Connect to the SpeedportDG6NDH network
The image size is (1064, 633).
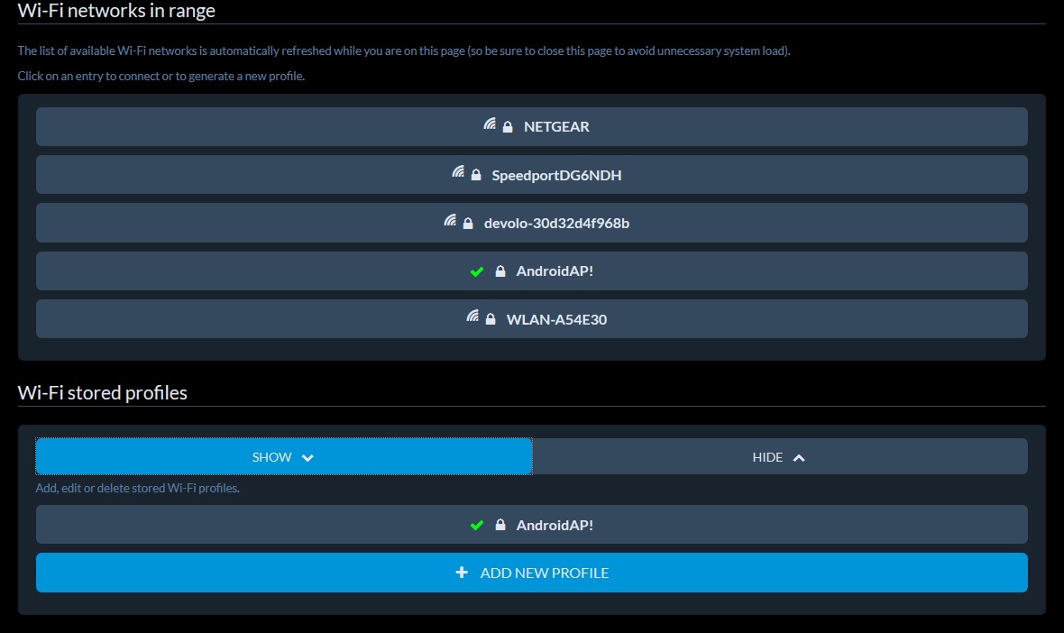coord(531,175)
